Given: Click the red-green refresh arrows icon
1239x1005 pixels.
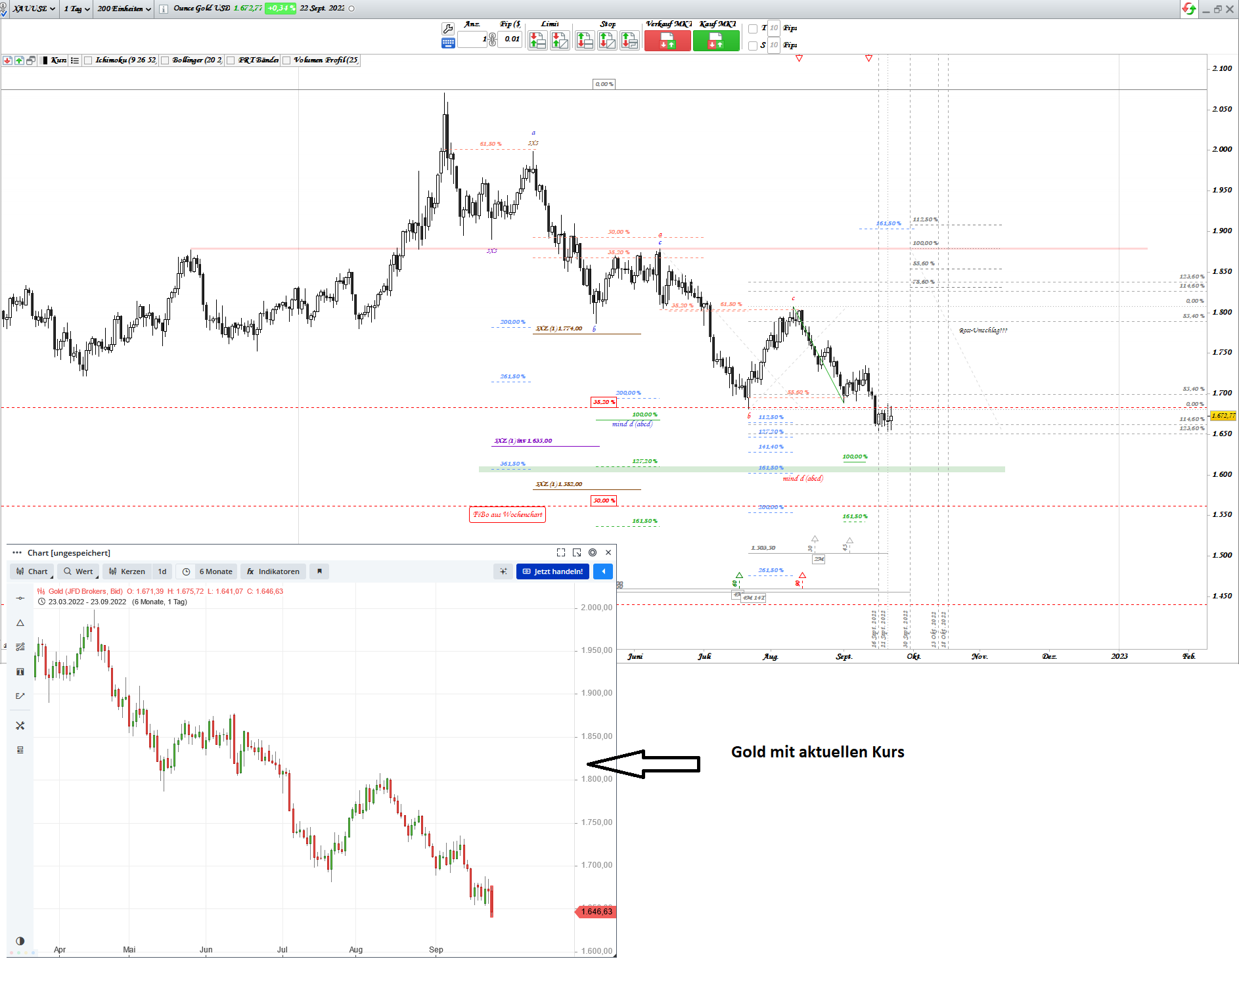Looking at the screenshot, I should [1188, 9].
